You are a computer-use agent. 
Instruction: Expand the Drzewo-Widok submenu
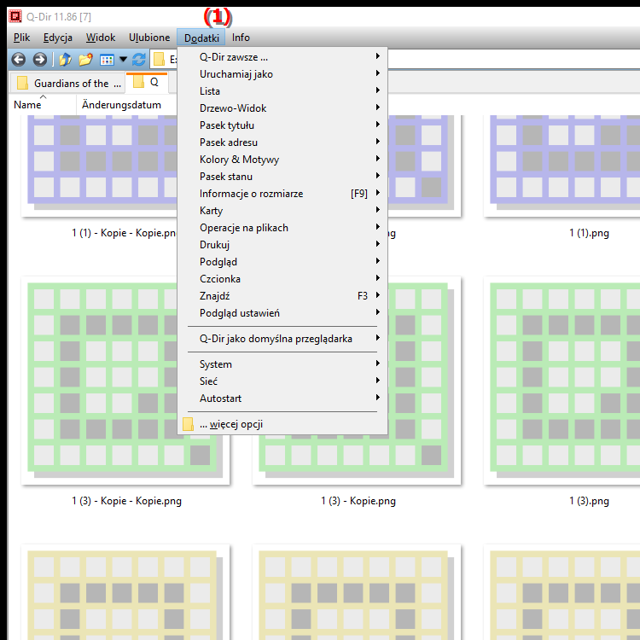tap(282, 108)
